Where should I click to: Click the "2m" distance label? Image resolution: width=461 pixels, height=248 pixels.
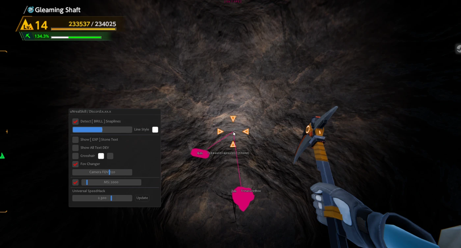(x=234, y=191)
